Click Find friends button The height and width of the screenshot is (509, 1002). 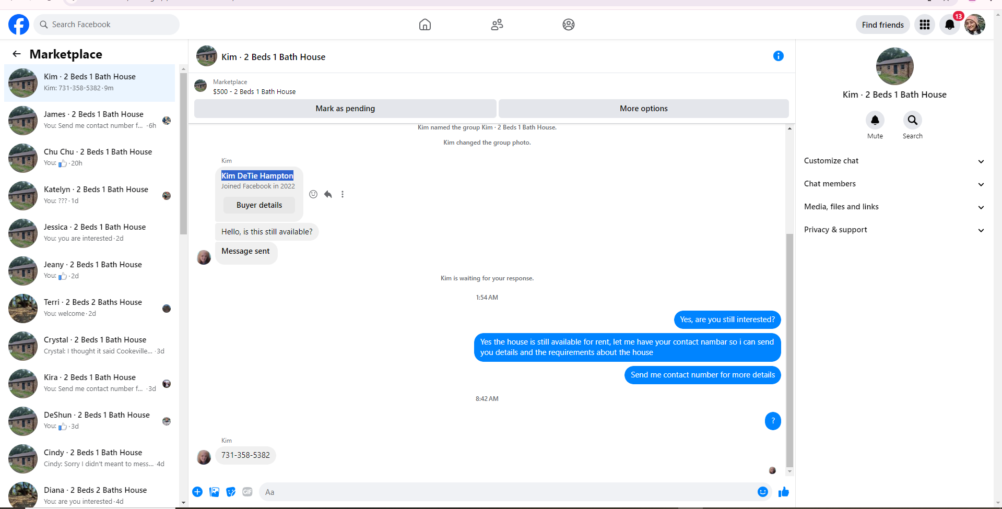click(883, 25)
